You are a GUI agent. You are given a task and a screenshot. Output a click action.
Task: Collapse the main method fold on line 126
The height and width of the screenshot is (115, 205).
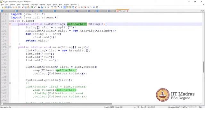[10, 47]
